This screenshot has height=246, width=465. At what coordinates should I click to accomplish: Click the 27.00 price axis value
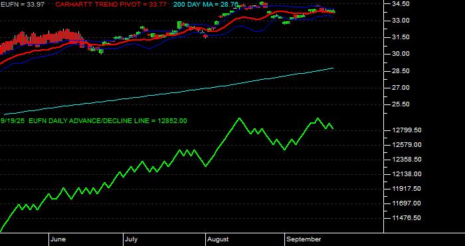tap(401, 88)
